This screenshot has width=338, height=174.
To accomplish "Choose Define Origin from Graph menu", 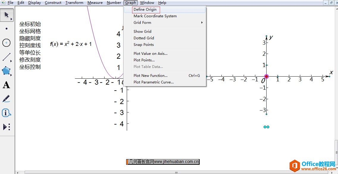I will [x=165, y=10].
